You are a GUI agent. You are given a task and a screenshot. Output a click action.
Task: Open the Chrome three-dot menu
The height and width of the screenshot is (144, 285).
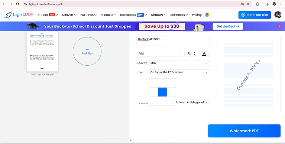281,4
